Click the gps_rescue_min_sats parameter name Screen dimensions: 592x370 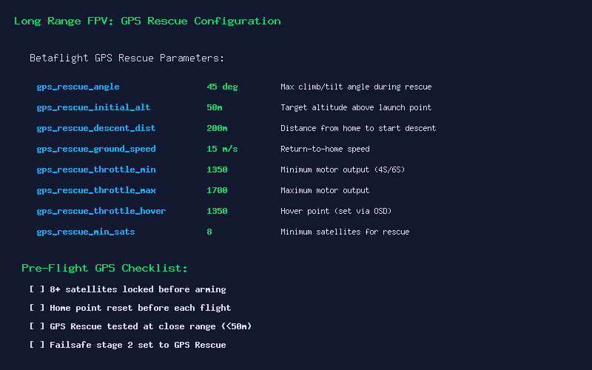coord(86,232)
